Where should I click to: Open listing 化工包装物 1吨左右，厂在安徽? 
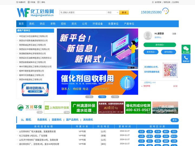tap(33, 136)
